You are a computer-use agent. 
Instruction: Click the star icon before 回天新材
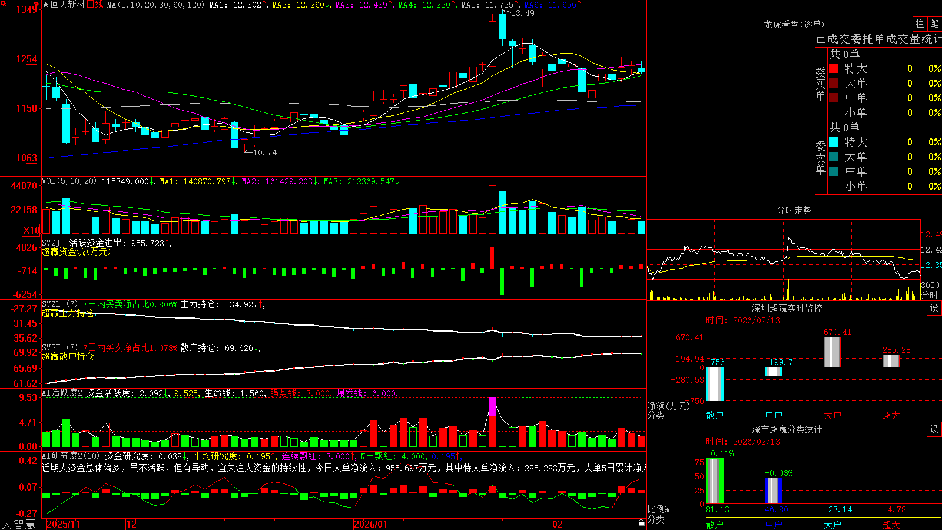[45, 5]
